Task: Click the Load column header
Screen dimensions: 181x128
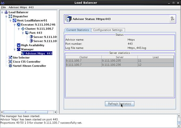Action: click(156, 57)
